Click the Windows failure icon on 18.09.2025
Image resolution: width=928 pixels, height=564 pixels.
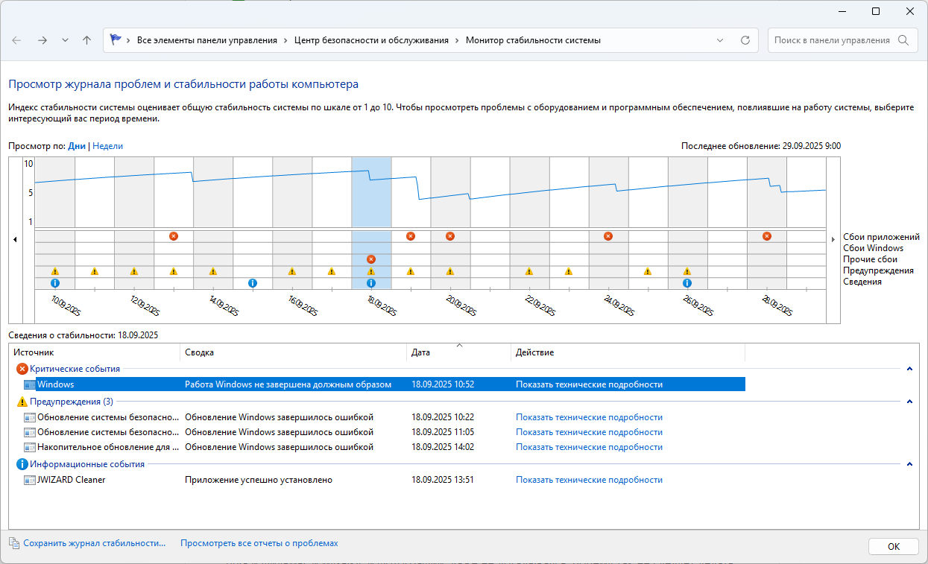pyautogui.click(x=371, y=259)
